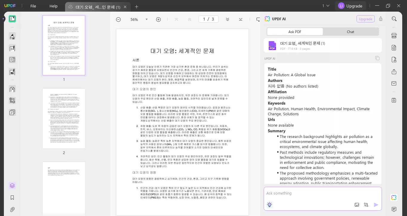
Task: Open the zoom level dropdown
Action: coord(146,19)
